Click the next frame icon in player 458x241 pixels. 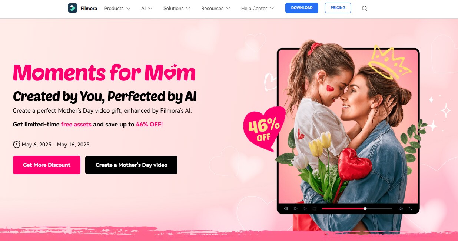click(295, 209)
